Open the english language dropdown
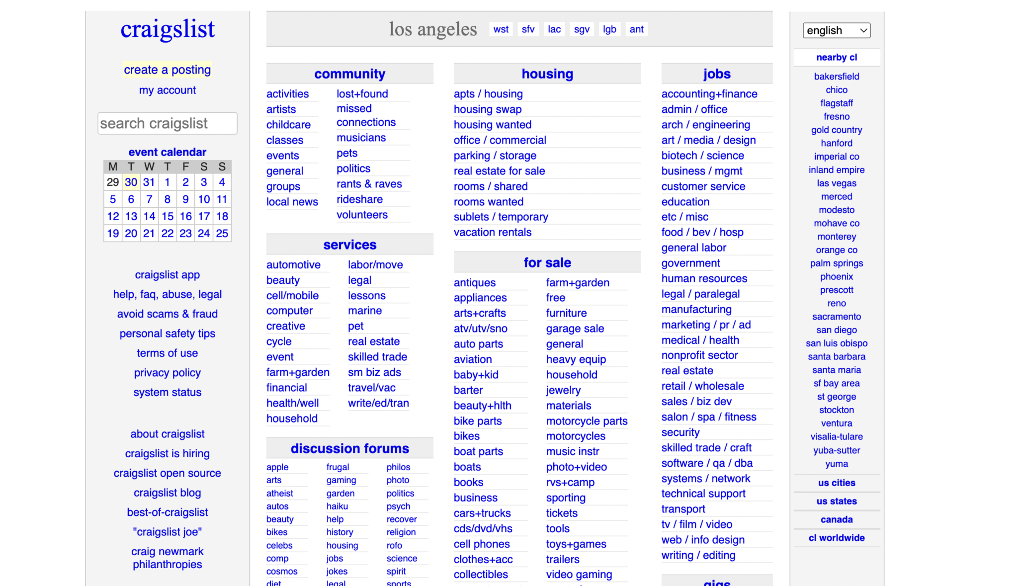The image size is (1018, 586). pos(836,30)
